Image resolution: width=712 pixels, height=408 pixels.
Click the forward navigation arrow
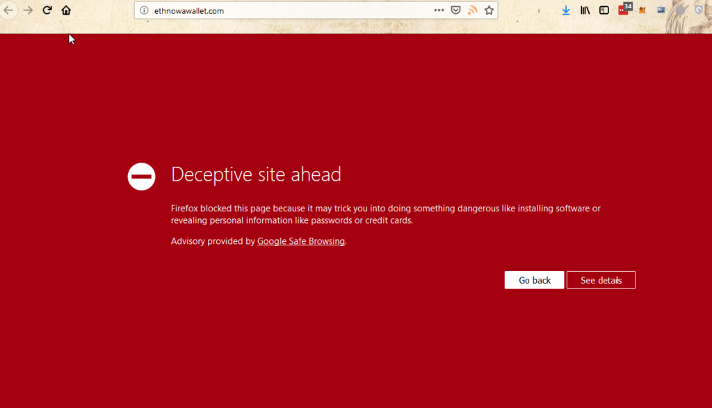(28, 10)
